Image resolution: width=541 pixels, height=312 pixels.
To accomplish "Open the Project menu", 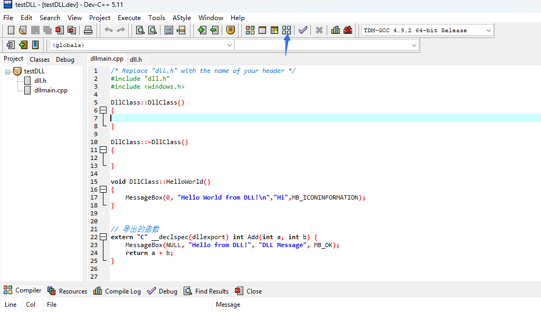I will click(x=100, y=17).
